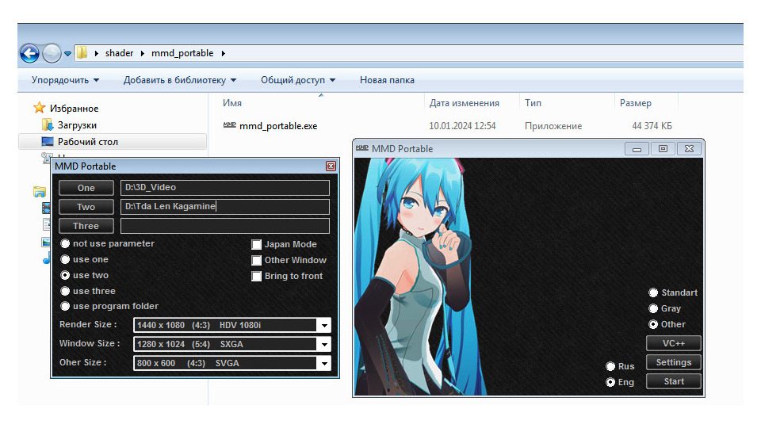
Task: Select the shader breadcrumb in the address bar
Action: click(119, 53)
